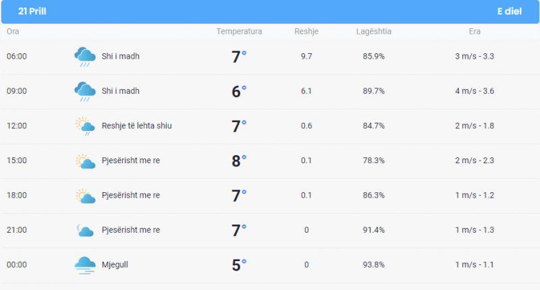
Task: Click the fog icon at 00:00
Action: [85, 265]
